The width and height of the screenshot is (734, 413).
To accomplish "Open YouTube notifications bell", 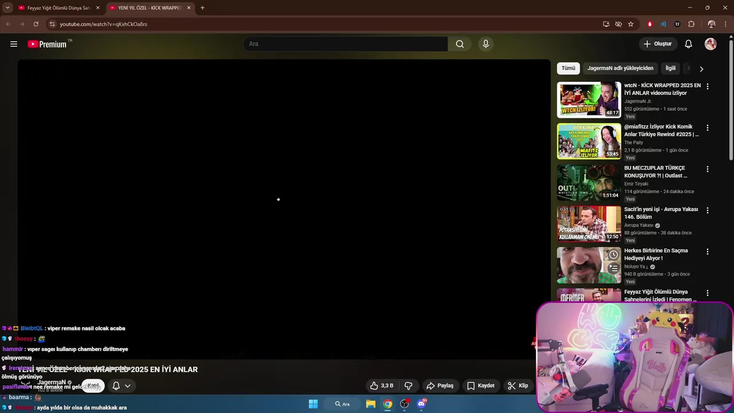I will (x=689, y=44).
